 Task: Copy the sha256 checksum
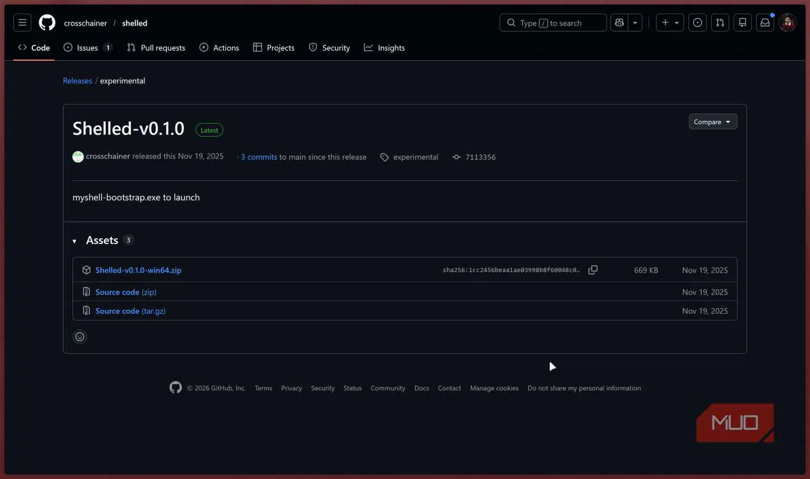point(593,270)
